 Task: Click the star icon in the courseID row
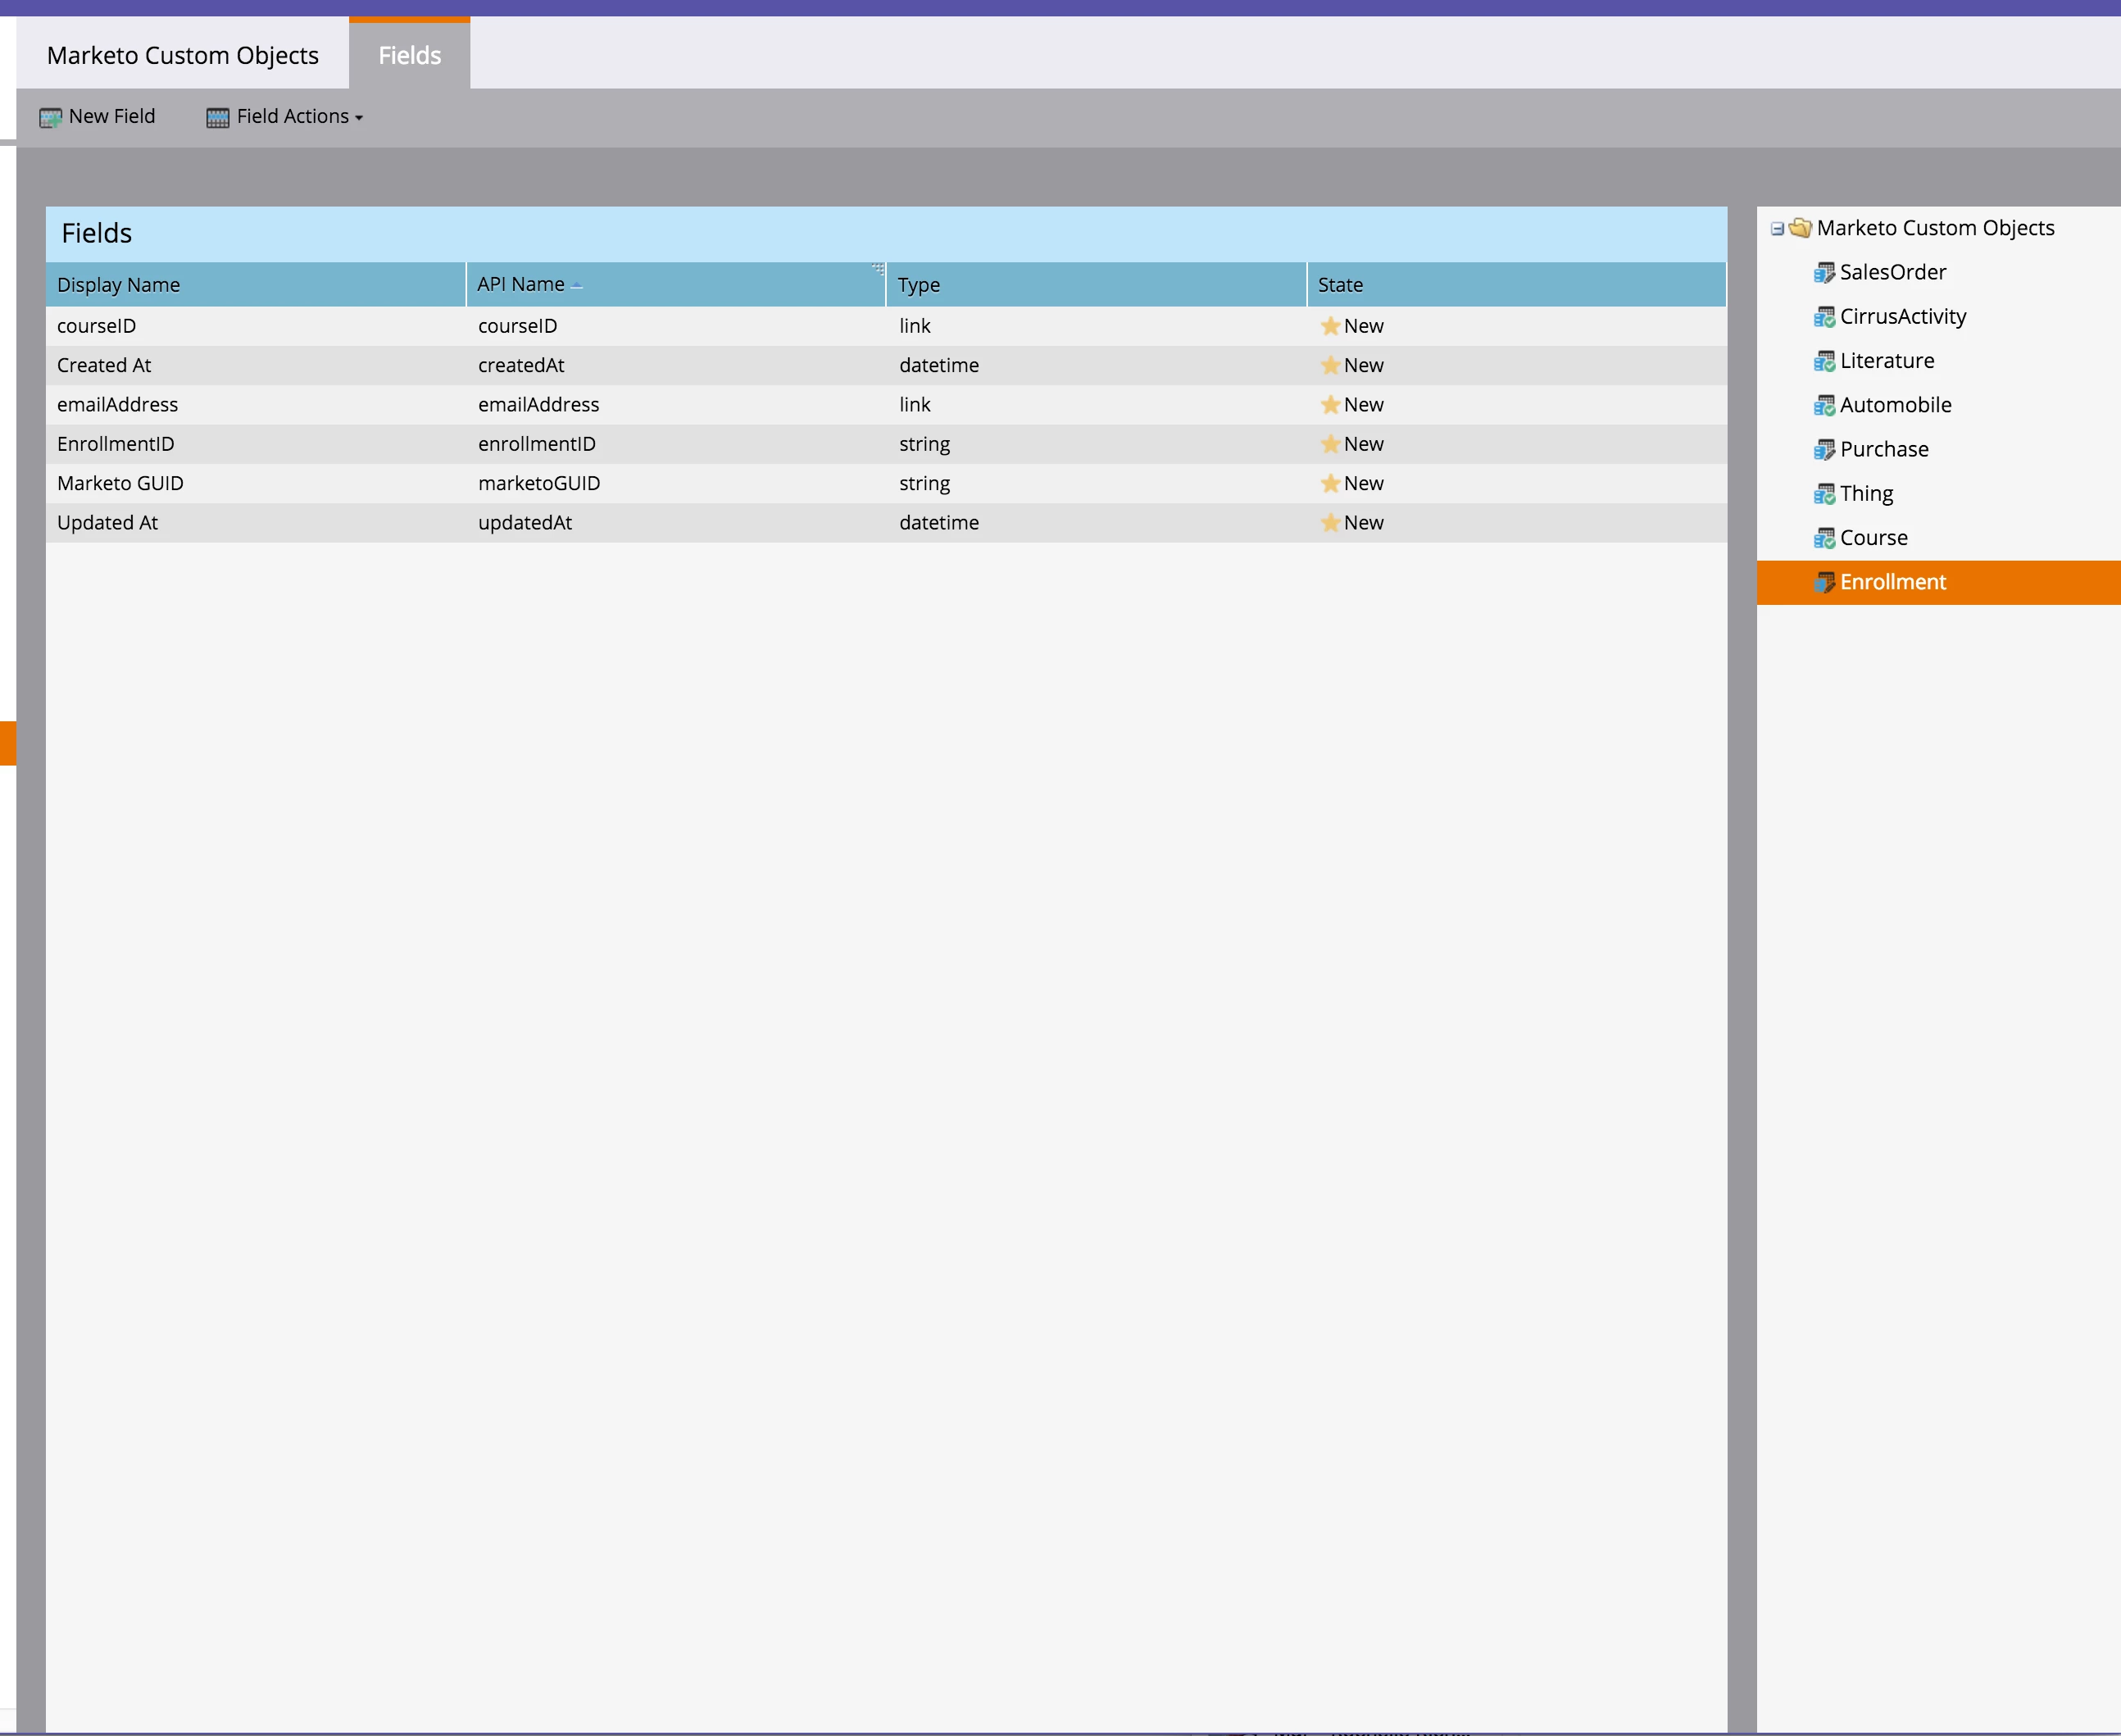click(x=1330, y=326)
